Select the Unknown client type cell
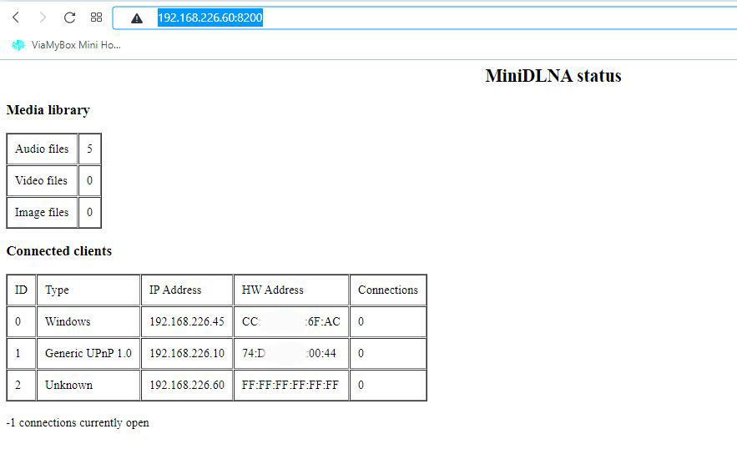 (88, 385)
